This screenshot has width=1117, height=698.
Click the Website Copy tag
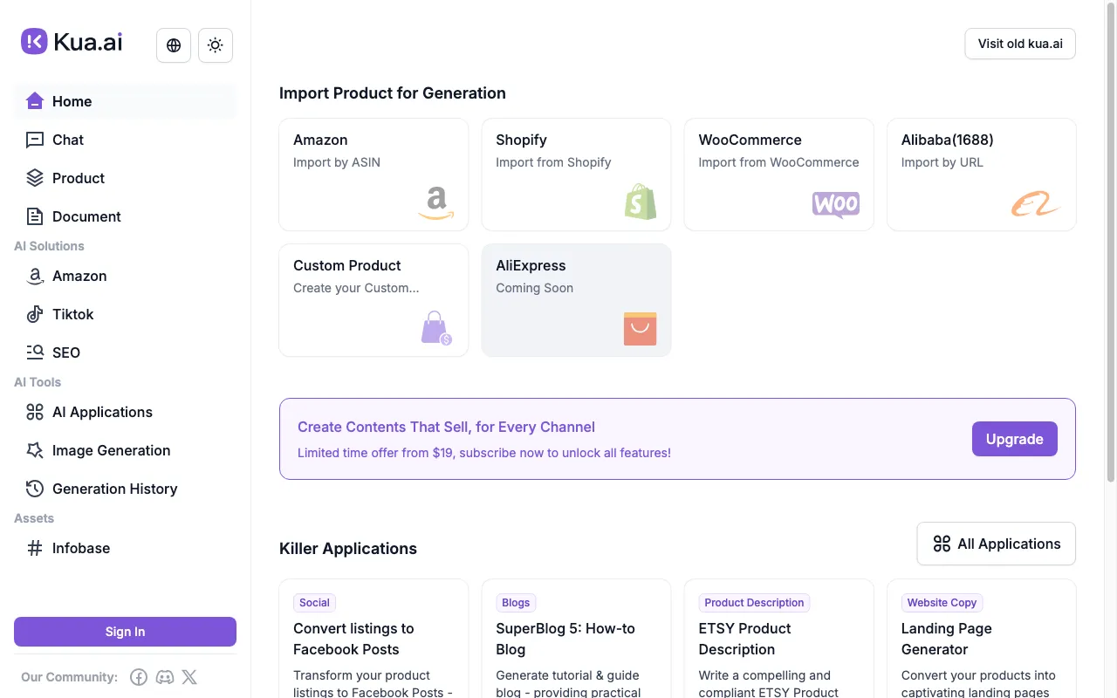pyautogui.click(x=942, y=603)
